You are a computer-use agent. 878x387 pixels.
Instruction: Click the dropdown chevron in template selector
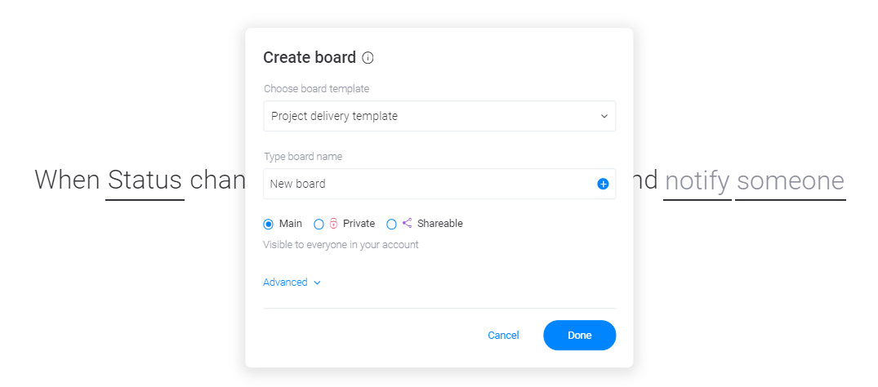coord(604,117)
